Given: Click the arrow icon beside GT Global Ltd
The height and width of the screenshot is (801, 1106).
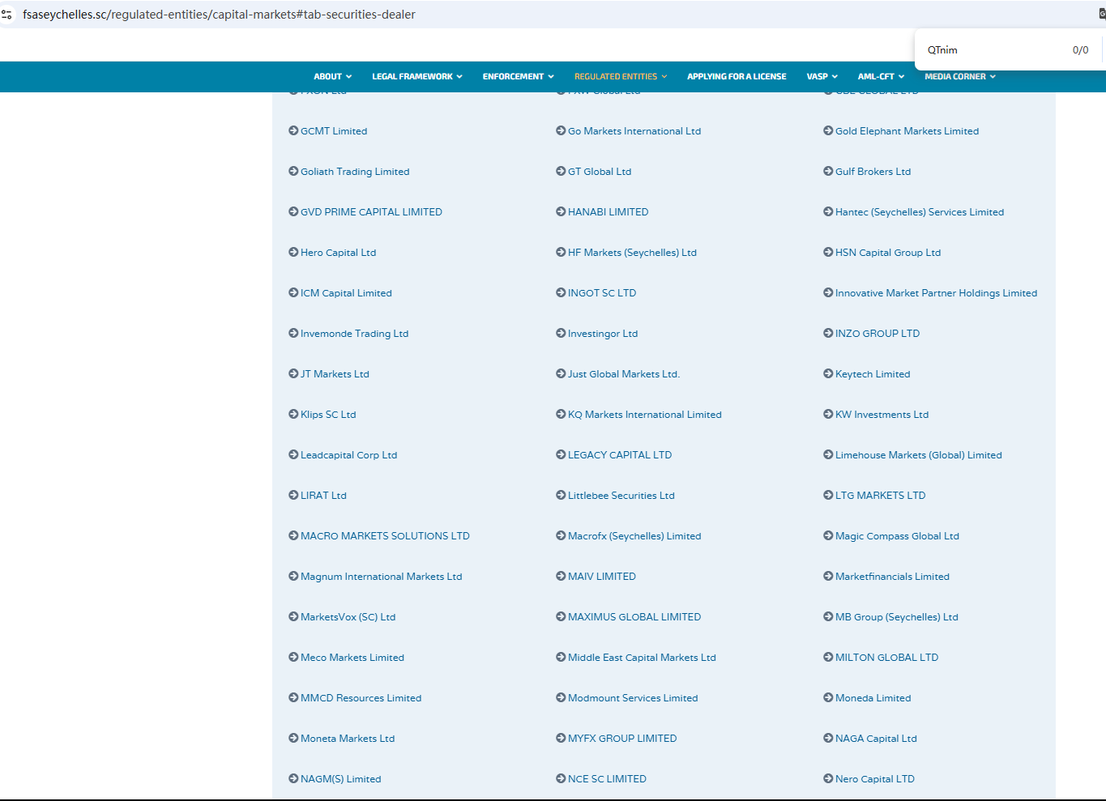Looking at the screenshot, I should [561, 171].
